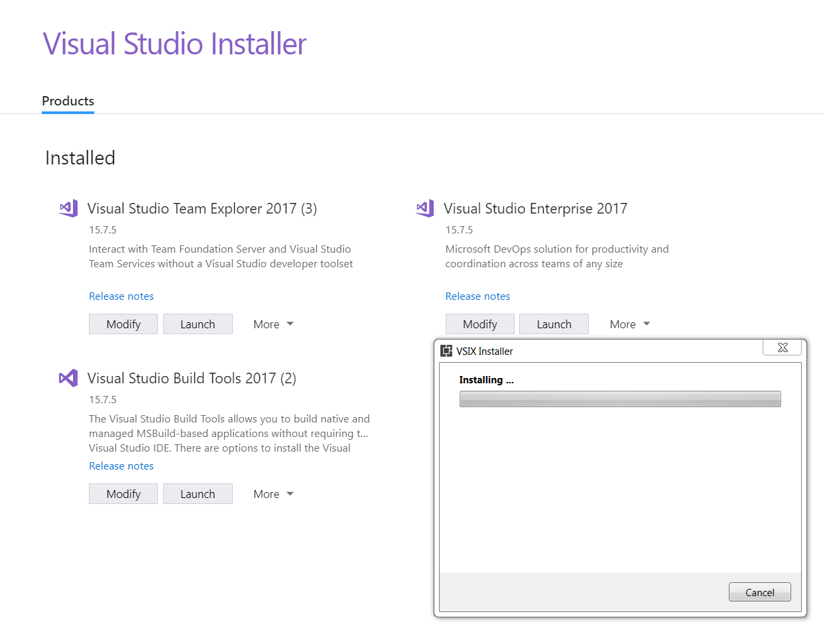Expand More options for Build Tools 2017

coord(273,494)
